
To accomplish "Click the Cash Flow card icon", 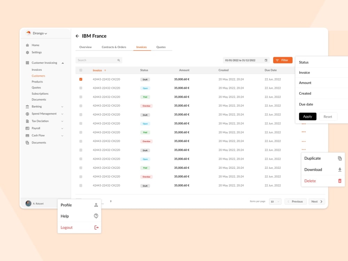I will 27,135.
